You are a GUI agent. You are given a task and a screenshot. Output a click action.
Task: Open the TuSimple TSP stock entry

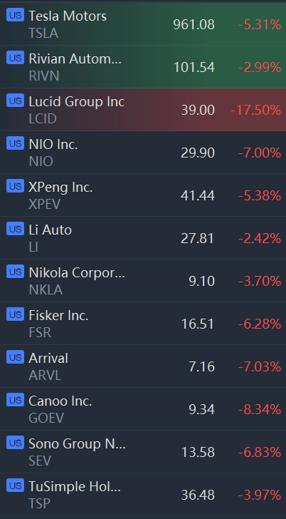pyautogui.click(x=143, y=494)
